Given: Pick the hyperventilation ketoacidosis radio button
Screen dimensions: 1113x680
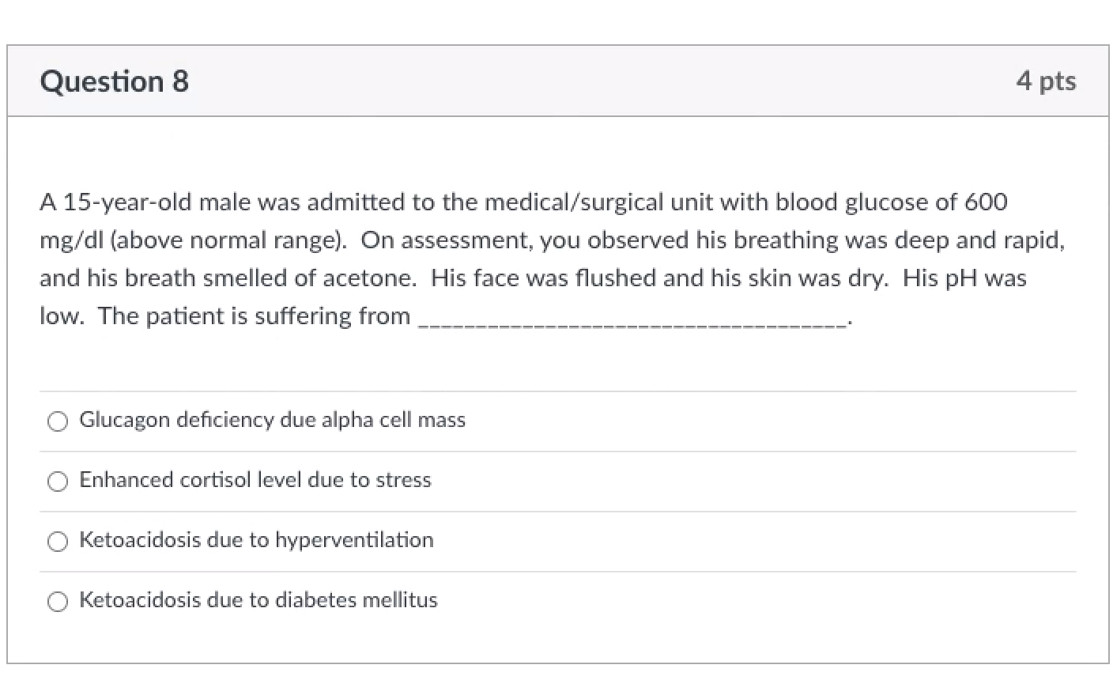Looking at the screenshot, I should click(57, 542).
